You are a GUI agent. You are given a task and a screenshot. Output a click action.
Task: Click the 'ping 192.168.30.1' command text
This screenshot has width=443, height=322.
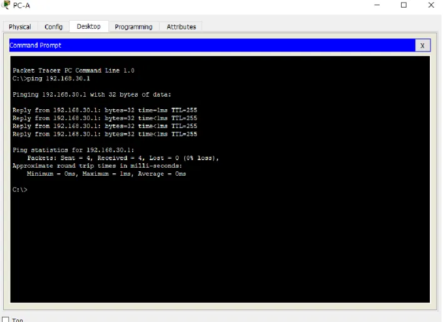click(58, 78)
